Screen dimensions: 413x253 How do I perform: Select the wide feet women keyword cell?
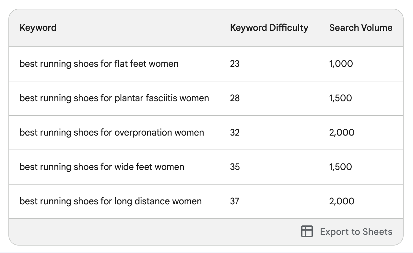pyautogui.click(x=102, y=167)
